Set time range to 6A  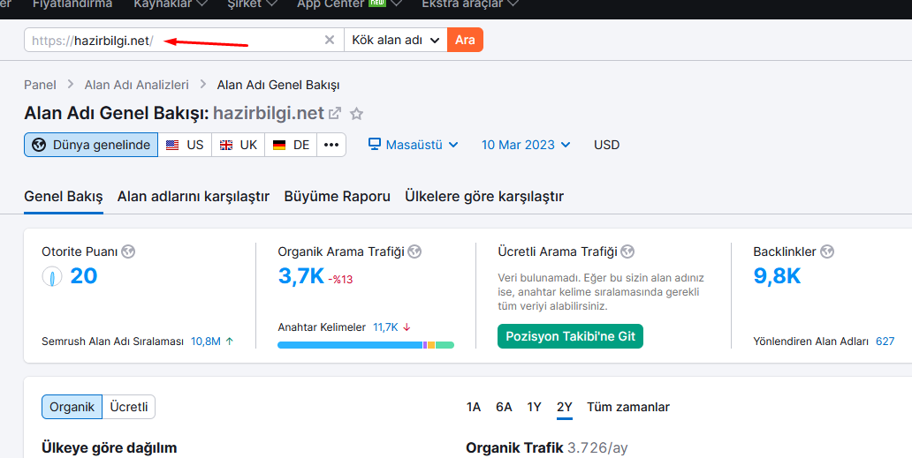(x=504, y=407)
